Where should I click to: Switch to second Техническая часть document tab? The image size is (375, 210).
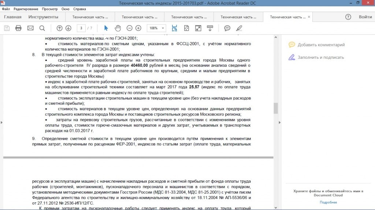pos(140,17)
